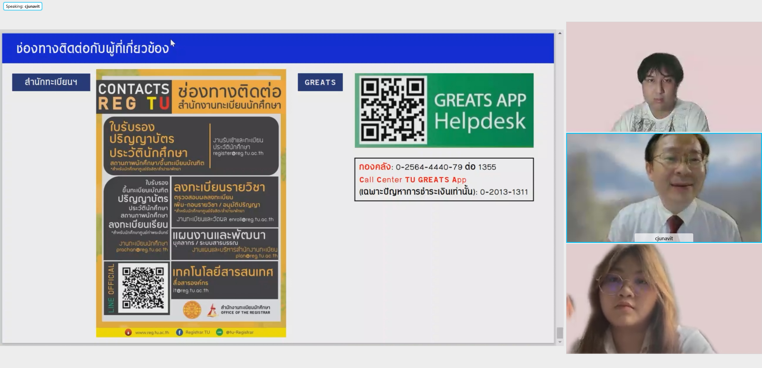Click the LINE Official QR code

143,288
